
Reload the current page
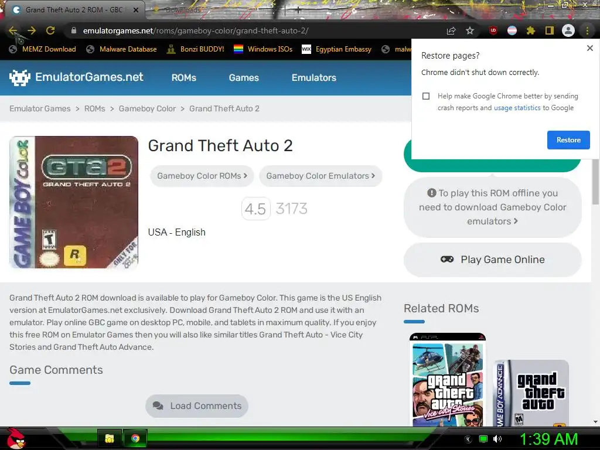50,30
